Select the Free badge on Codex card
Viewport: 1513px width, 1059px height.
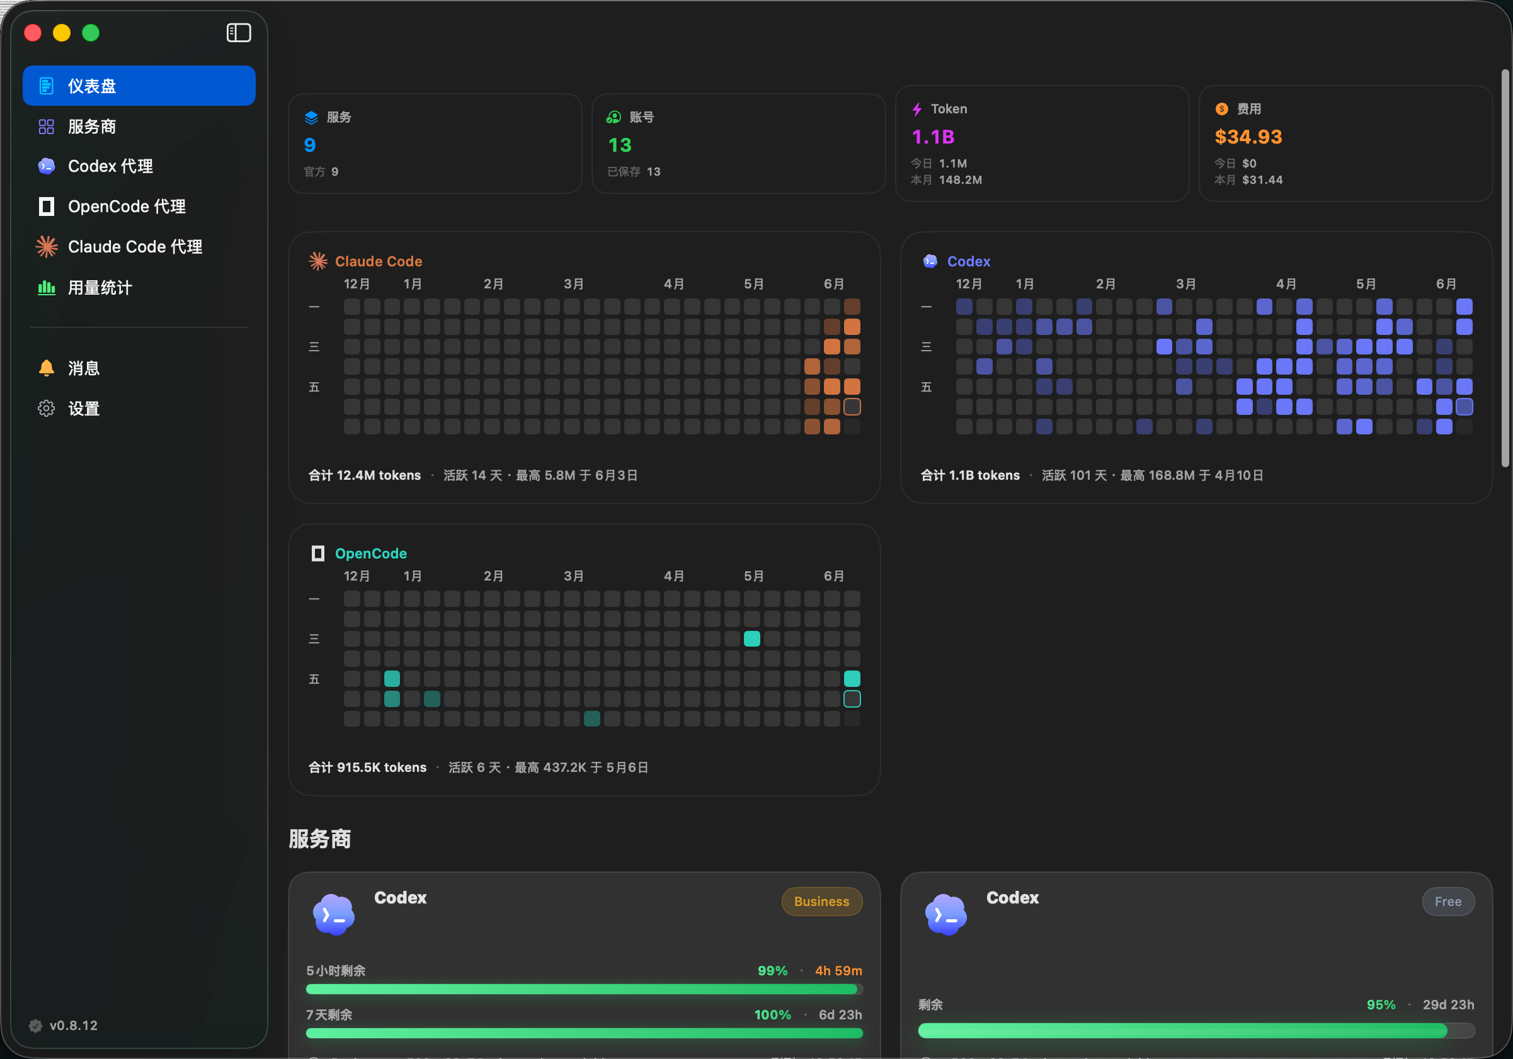(x=1447, y=902)
